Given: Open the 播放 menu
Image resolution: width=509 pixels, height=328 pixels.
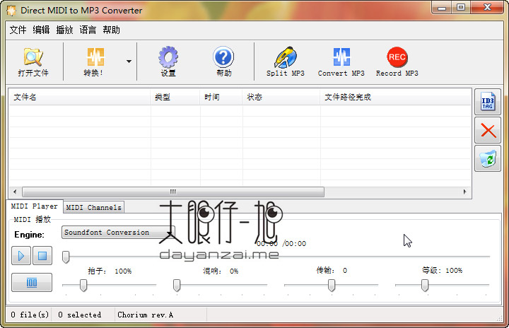Looking at the screenshot, I should point(64,30).
